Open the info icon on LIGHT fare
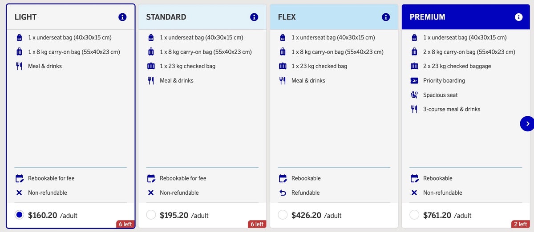The width and height of the screenshot is (534, 232). pos(122,17)
